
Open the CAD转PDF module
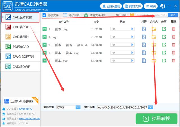tap(21, 27)
